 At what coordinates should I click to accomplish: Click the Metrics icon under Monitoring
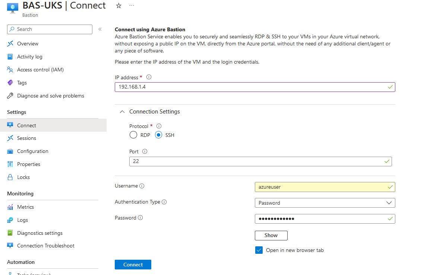point(10,207)
